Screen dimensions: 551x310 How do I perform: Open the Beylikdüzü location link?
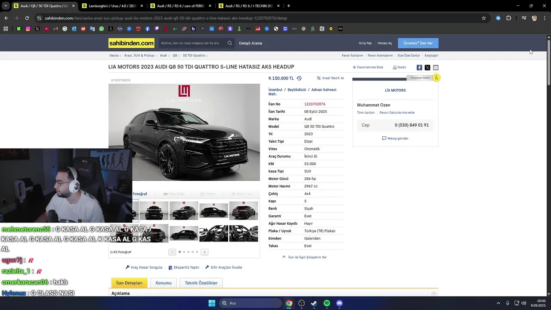point(297,90)
